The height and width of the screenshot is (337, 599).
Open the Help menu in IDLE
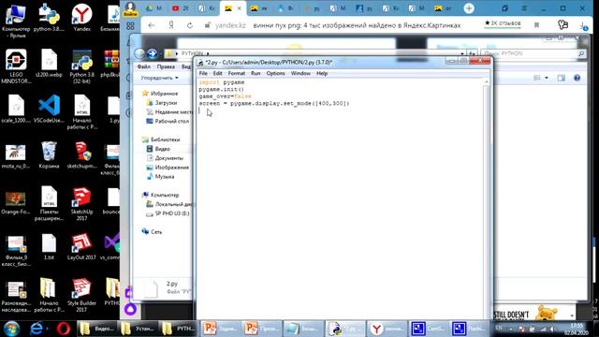tap(322, 73)
